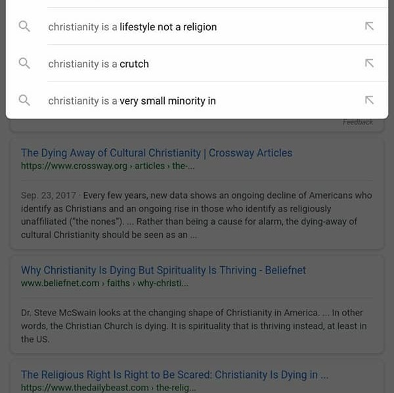The height and width of the screenshot is (393, 394).
Task: Pick suggestion 'christianity is a very small minority in'
Action: click(132, 101)
